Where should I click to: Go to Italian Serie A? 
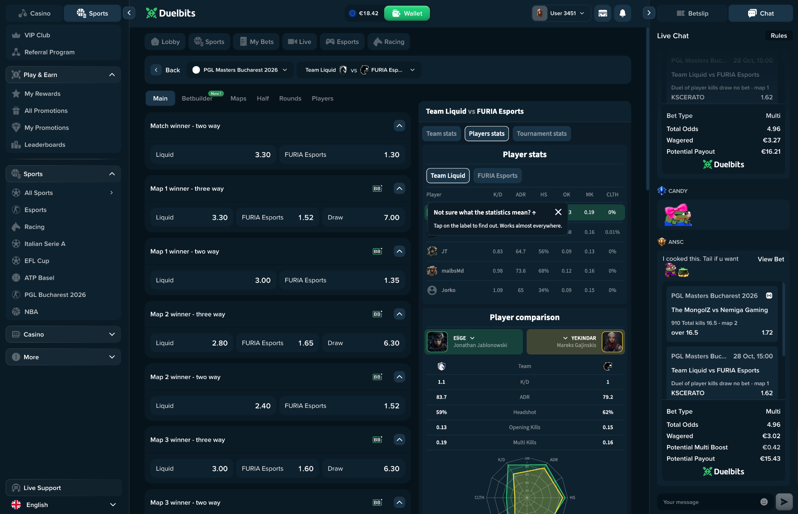pyautogui.click(x=63, y=244)
